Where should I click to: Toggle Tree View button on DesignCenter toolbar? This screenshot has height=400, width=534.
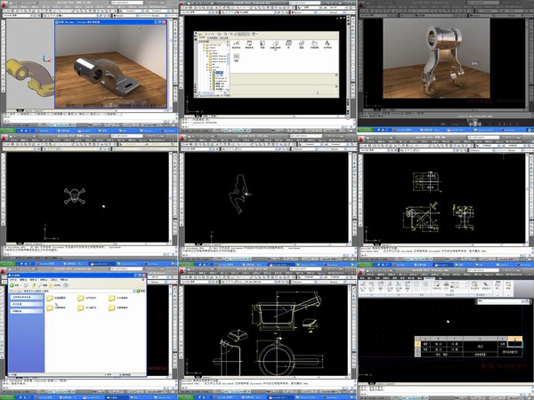click(239, 34)
